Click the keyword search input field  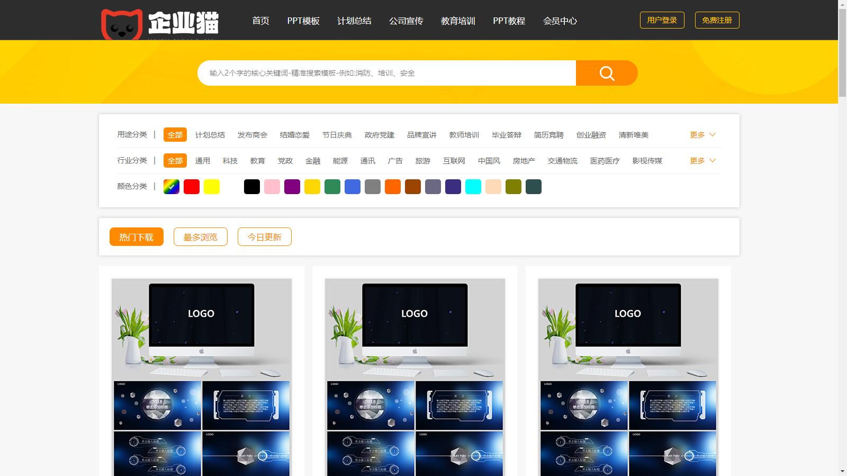pos(386,73)
